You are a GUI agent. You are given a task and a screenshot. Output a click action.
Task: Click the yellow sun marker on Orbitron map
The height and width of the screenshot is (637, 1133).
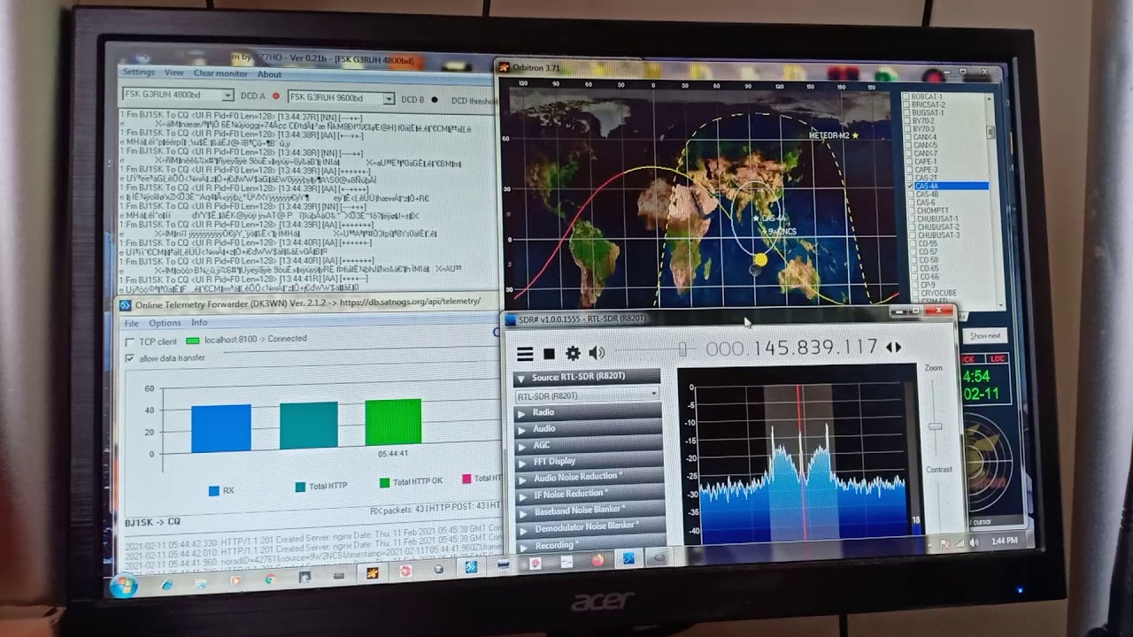760,260
